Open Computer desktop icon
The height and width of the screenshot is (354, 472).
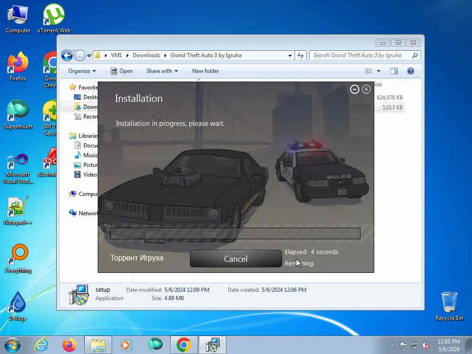click(x=18, y=19)
